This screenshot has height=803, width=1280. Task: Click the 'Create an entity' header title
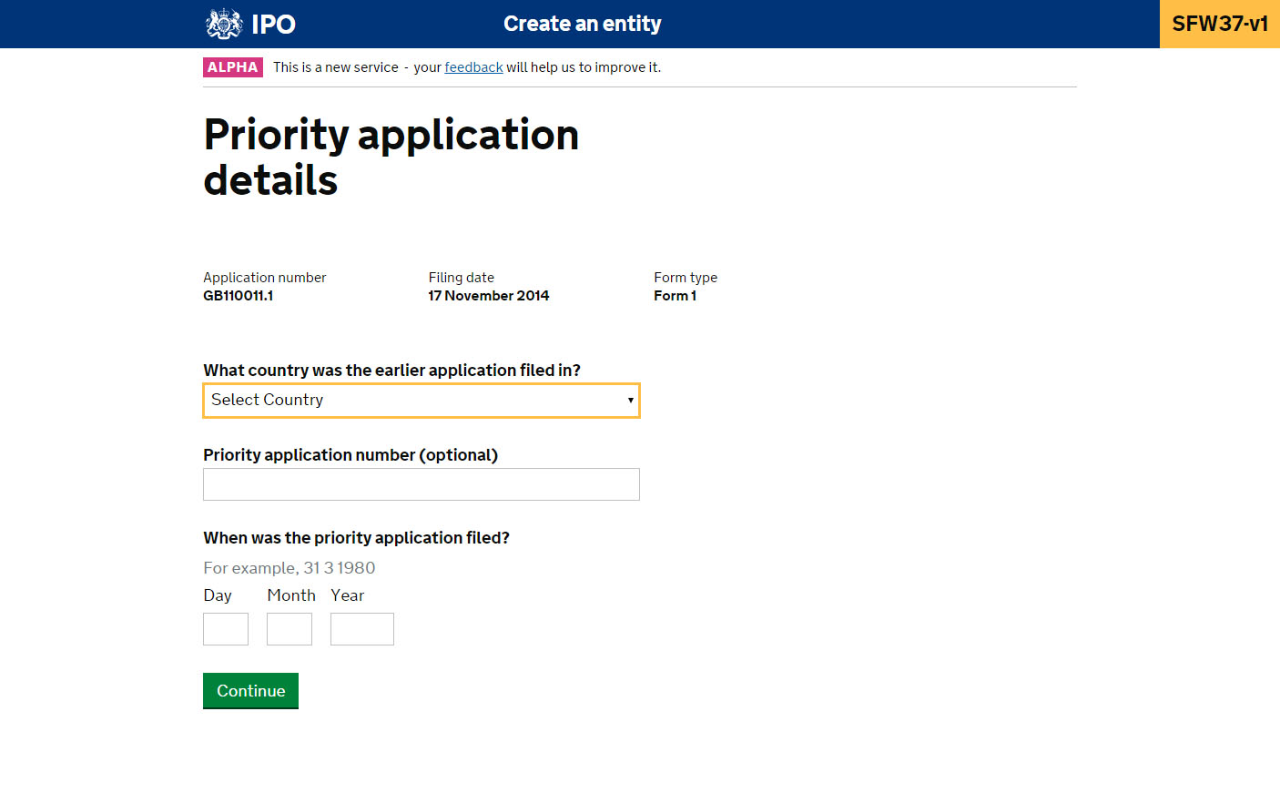[x=582, y=24]
